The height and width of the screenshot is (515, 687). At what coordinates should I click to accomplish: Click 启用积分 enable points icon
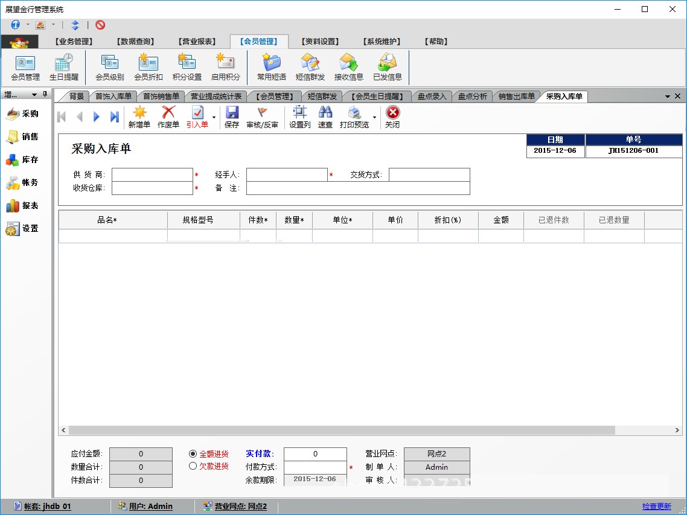(226, 68)
